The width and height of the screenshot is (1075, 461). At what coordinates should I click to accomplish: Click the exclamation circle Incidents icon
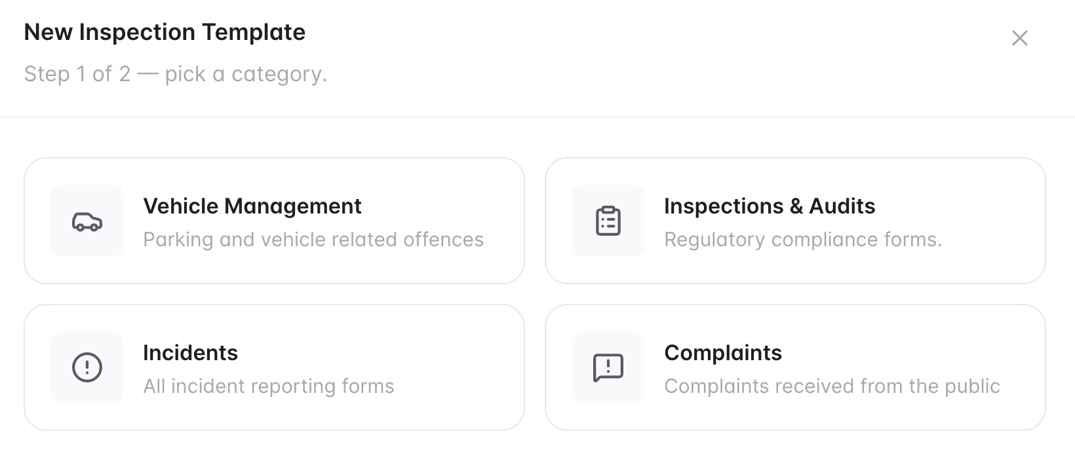click(87, 367)
